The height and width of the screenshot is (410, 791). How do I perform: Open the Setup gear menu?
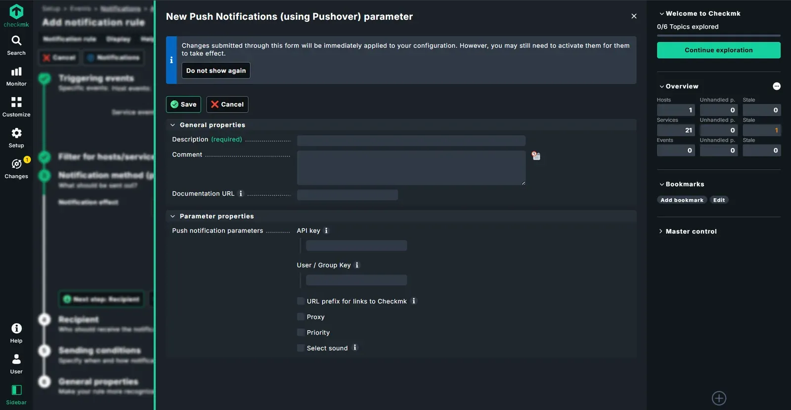pyautogui.click(x=16, y=138)
